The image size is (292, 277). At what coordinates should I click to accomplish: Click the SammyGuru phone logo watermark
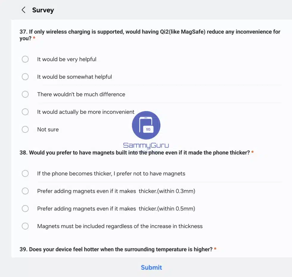click(146, 125)
